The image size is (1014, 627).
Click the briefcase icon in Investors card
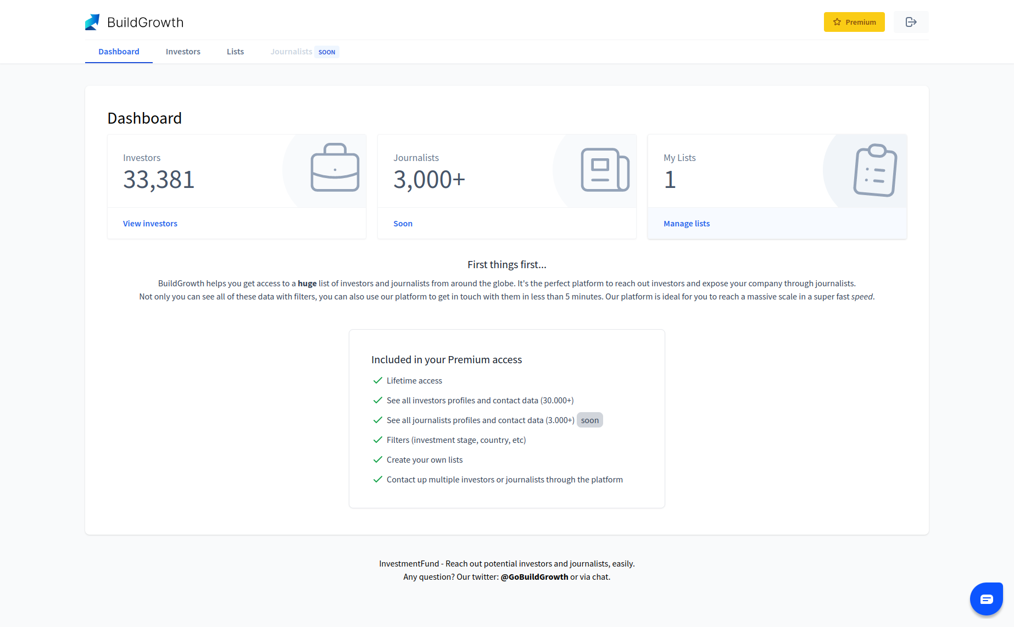335,167
